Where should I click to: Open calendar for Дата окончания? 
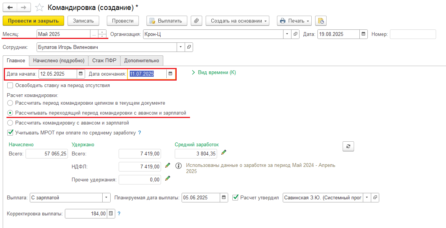point(170,74)
